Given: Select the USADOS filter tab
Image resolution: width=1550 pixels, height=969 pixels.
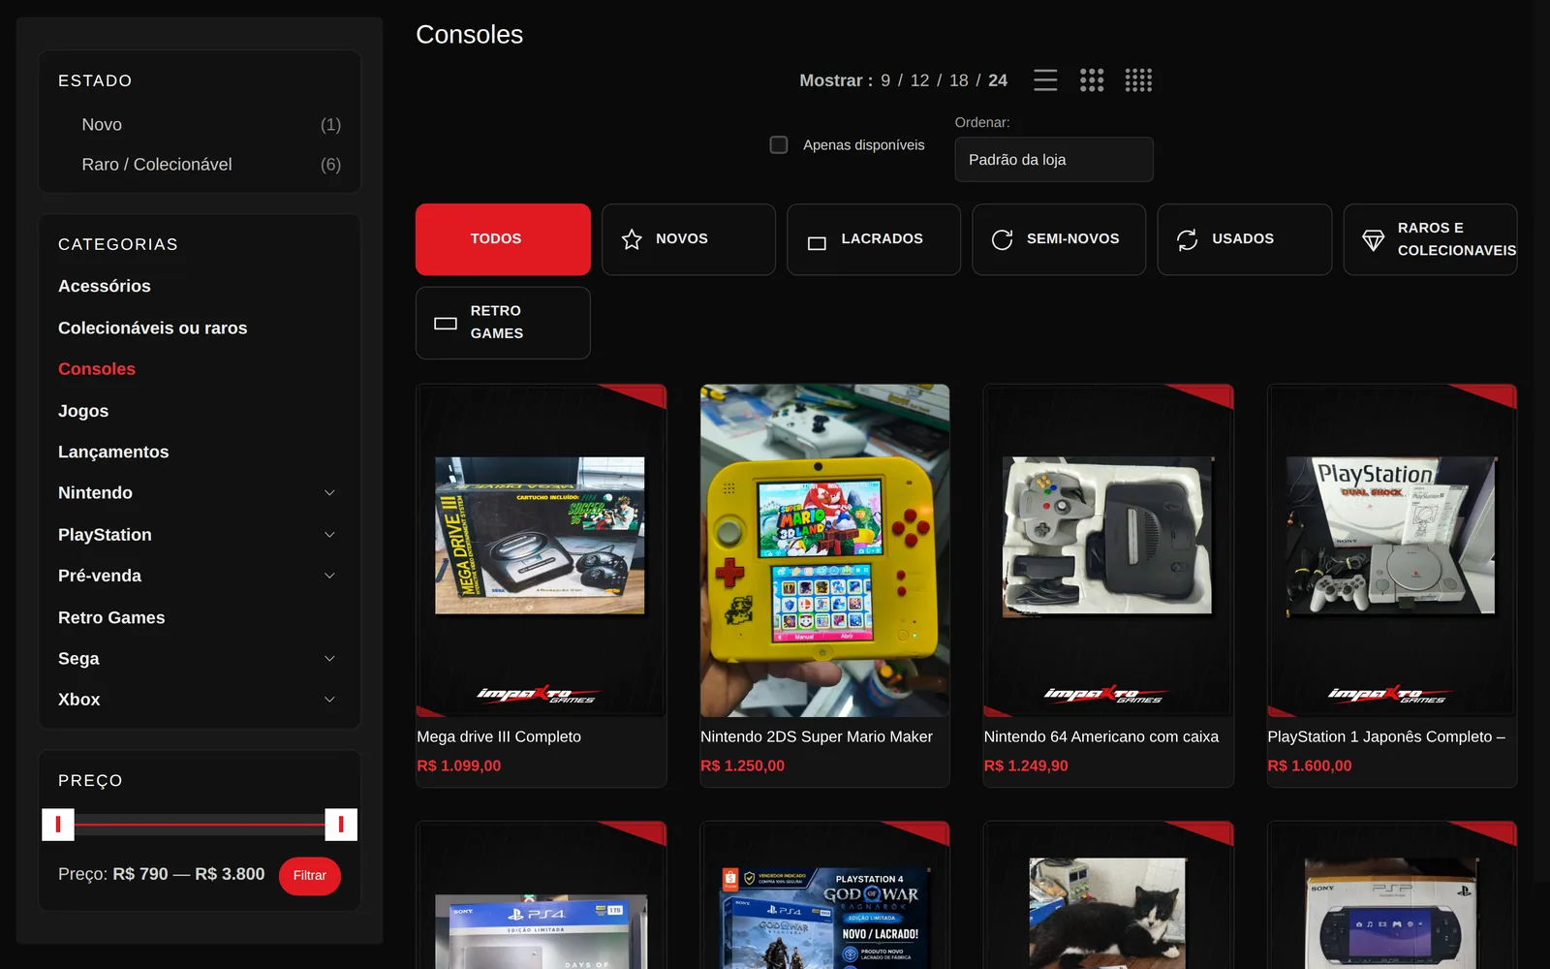Looking at the screenshot, I should tap(1244, 239).
